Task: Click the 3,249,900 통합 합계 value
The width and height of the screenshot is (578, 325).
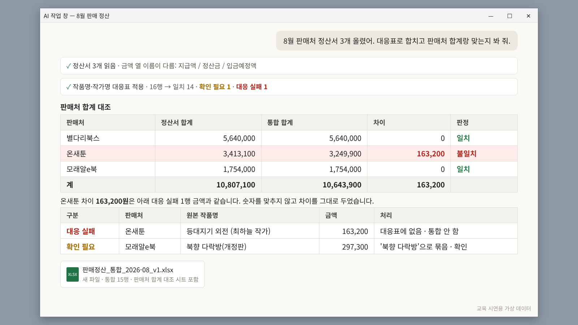Action: tap(345, 154)
